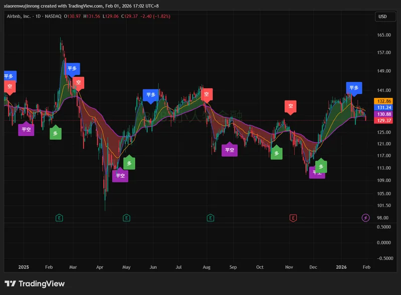Click the 2025 label on time axis
The width and height of the screenshot is (401, 295).
(x=24, y=267)
